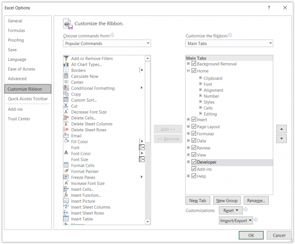Select the Insert Cells icon
The height and width of the screenshot is (244, 295).
tap(66, 189)
